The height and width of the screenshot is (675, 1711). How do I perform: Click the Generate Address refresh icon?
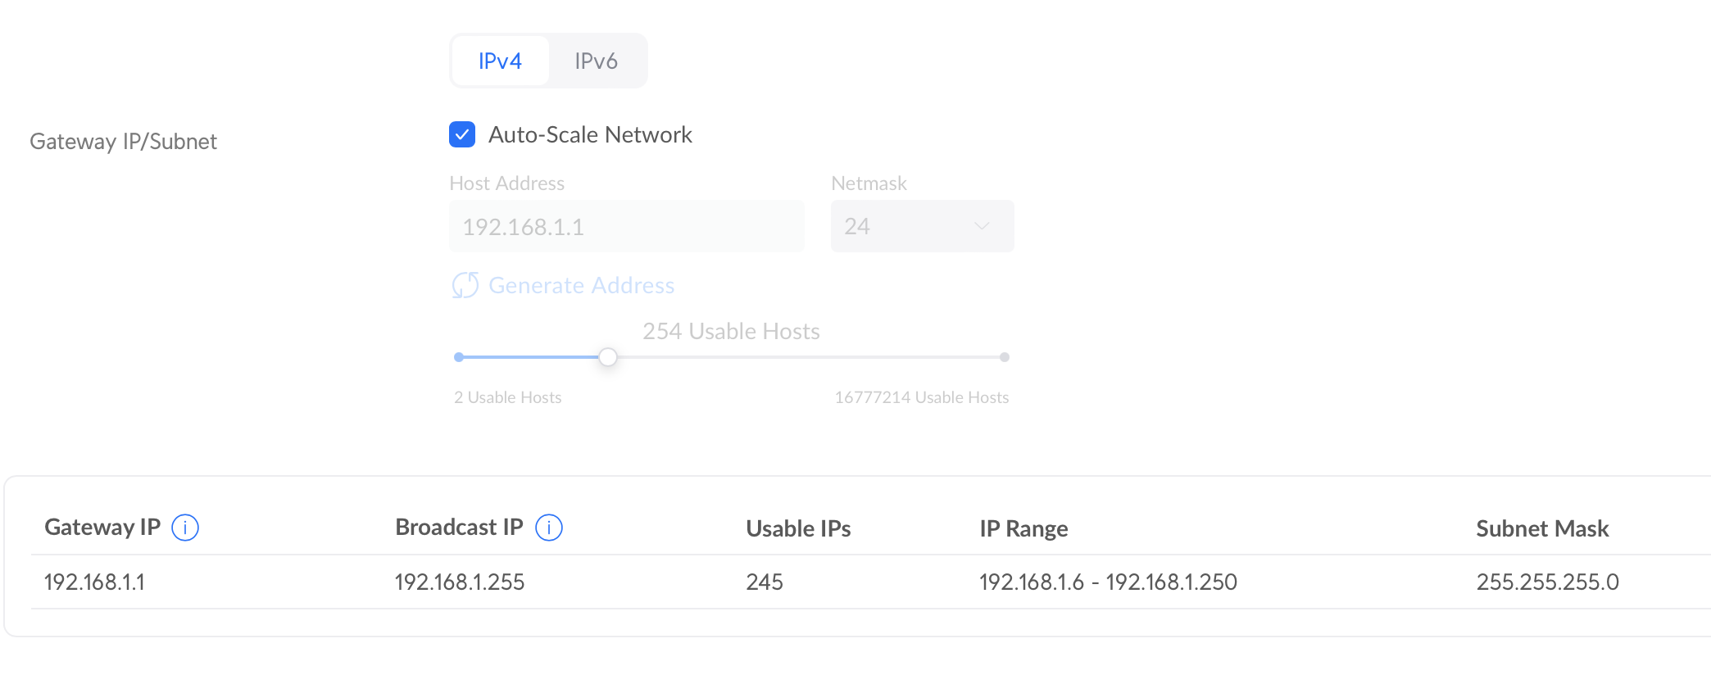point(465,285)
